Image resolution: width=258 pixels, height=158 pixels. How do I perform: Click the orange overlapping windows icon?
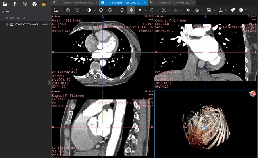point(44,4)
